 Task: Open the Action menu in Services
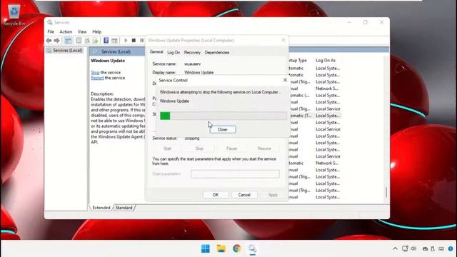66,31
